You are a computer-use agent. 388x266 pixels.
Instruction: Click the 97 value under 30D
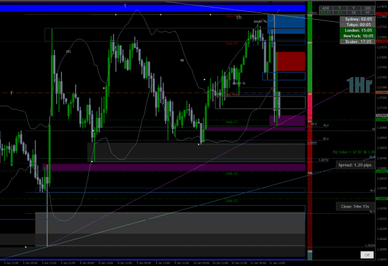368,12
